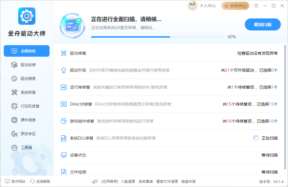Open 系统修复 in sidebar

(x=26, y=92)
